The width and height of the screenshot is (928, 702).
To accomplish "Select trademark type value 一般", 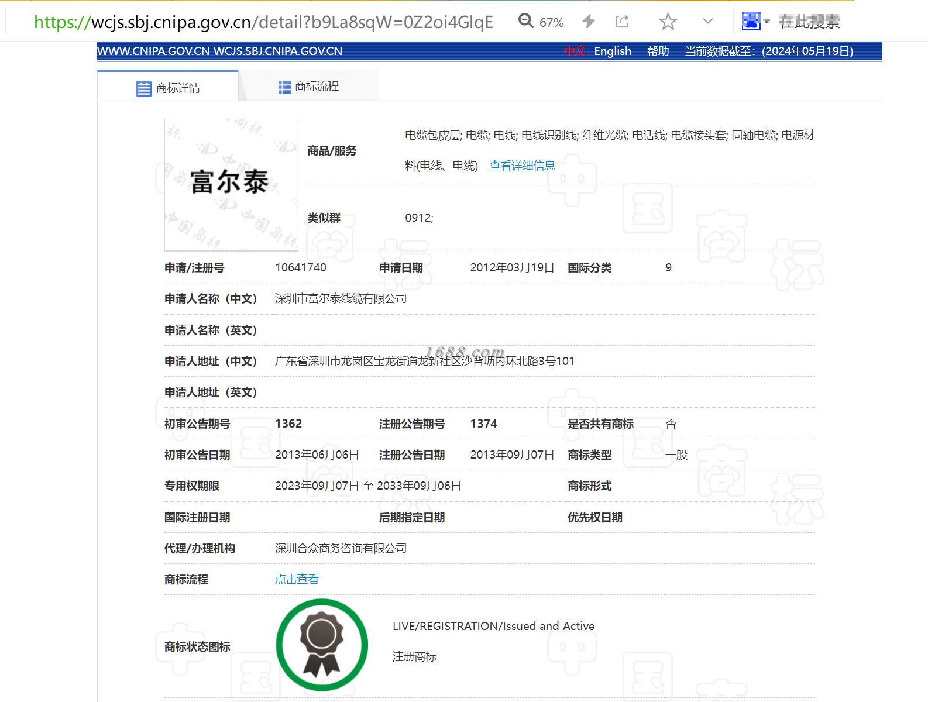I will tap(676, 455).
